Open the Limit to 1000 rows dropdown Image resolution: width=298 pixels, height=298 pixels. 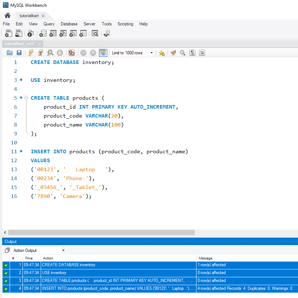[x=133, y=53]
